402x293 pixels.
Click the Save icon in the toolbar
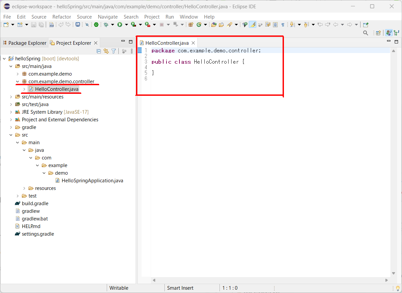tap(33, 25)
